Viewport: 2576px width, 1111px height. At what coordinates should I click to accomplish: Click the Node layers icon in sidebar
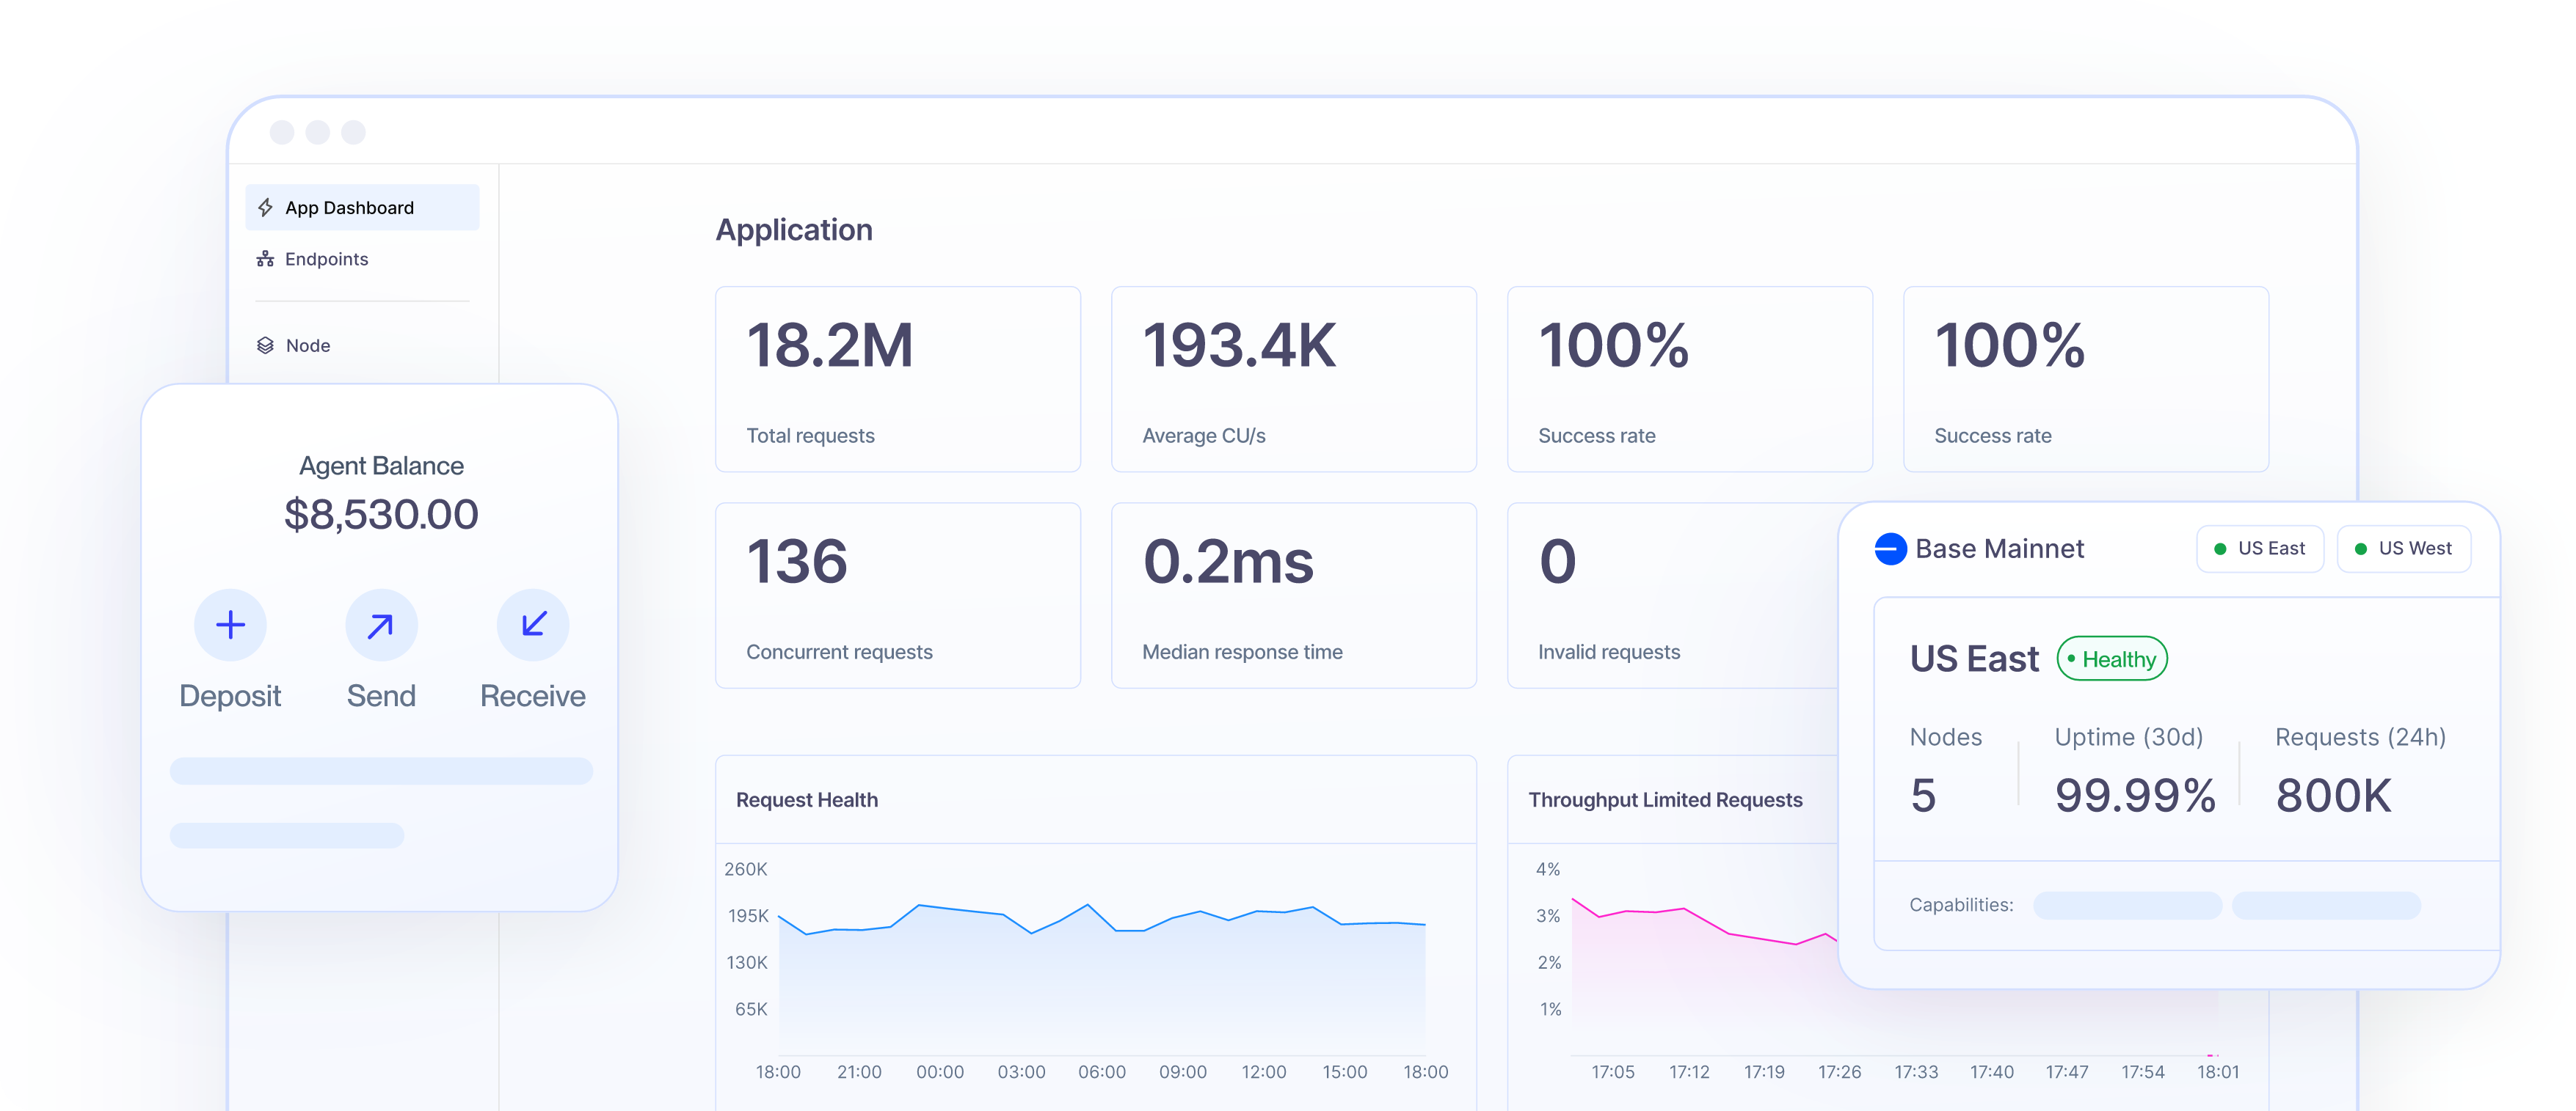[265, 345]
